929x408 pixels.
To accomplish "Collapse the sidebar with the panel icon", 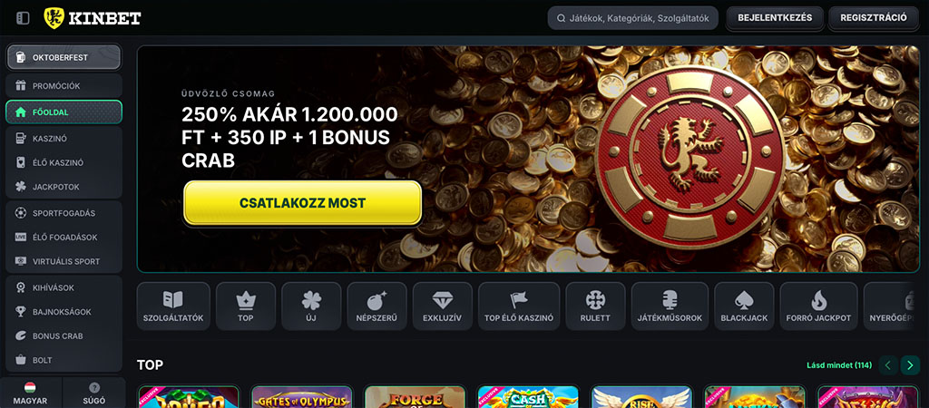I will click(x=23, y=18).
